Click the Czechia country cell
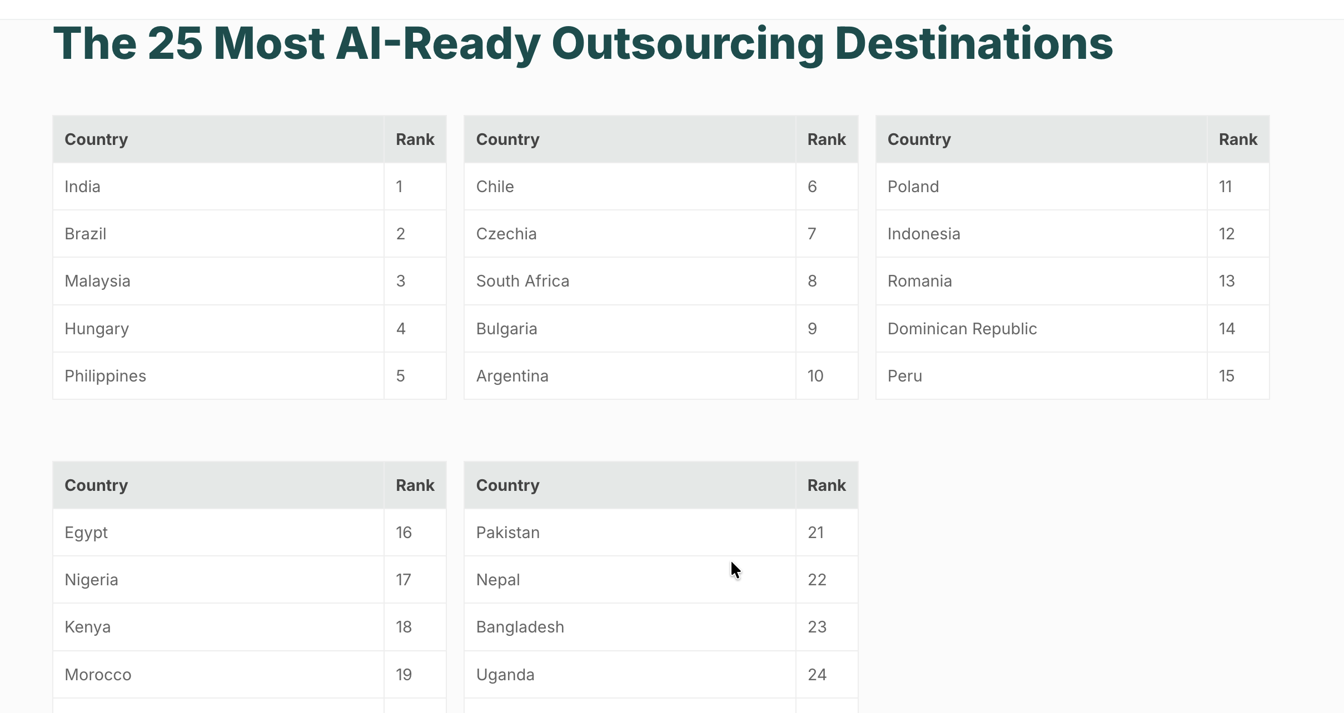Screen dimensions: 1344x713 [630, 234]
